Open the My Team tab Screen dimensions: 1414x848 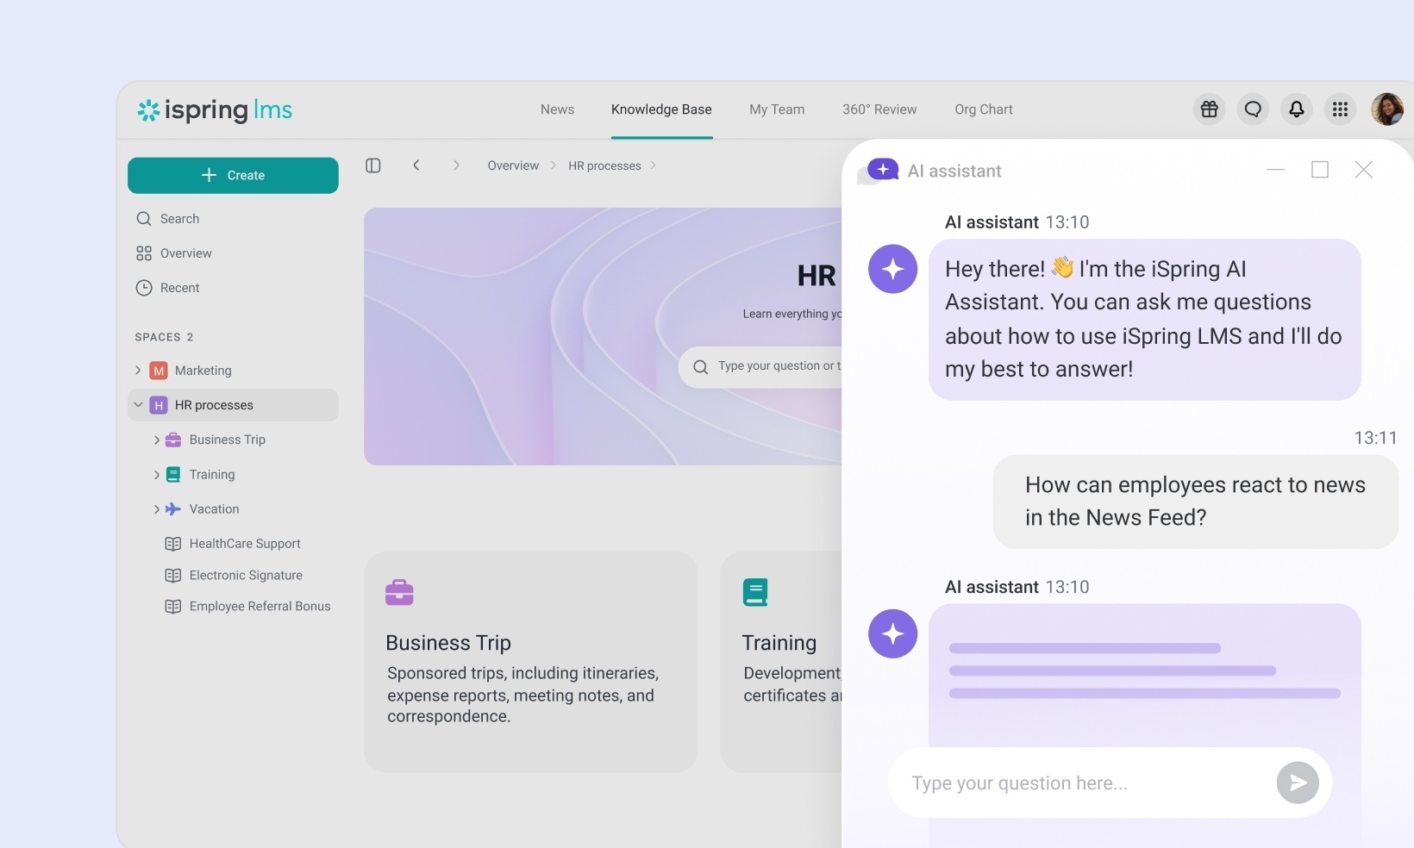click(x=777, y=109)
